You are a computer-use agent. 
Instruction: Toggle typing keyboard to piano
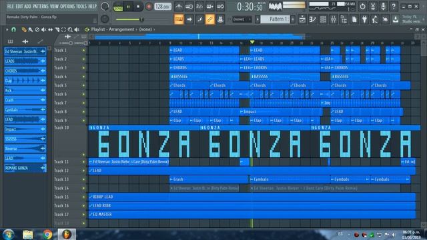click(179, 19)
